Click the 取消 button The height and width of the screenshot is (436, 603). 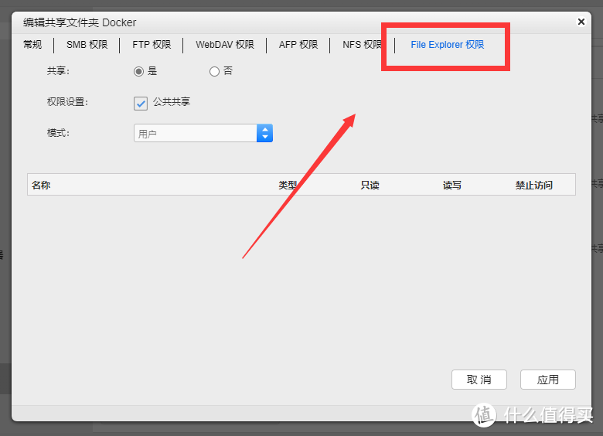(479, 380)
